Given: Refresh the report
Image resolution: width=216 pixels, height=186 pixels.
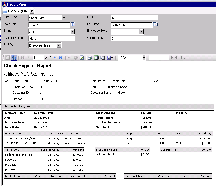Looking at the screenshot, I should pyautogui.click(x=82, y=58).
